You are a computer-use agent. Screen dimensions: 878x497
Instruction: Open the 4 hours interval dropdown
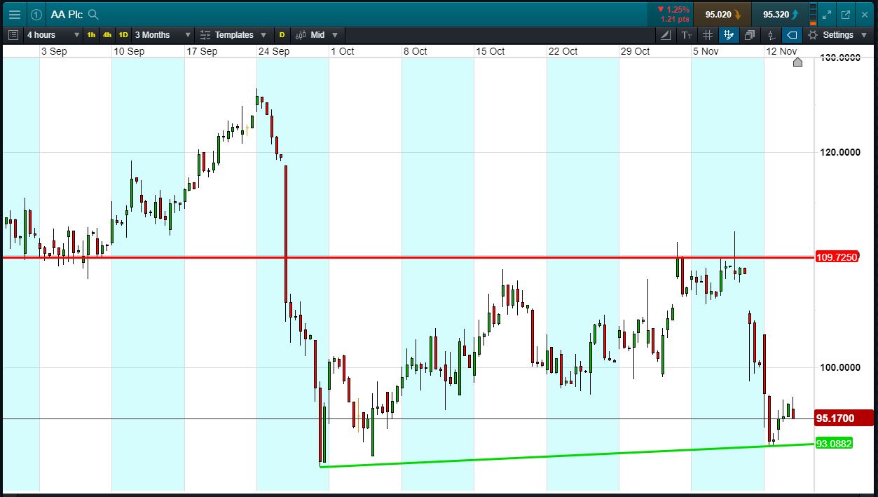coord(53,35)
